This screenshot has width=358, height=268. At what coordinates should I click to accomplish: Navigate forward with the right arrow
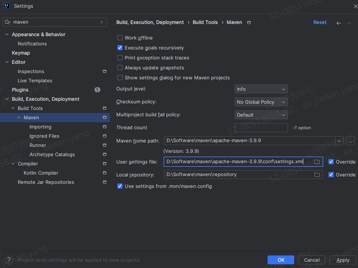pyautogui.click(x=348, y=23)
